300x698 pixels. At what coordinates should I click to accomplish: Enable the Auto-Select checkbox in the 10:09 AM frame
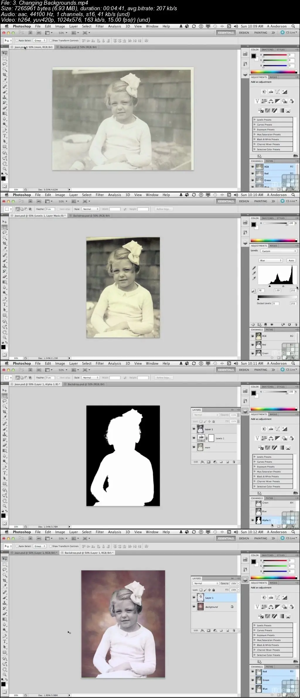pyautogui.click(x=17, y=40)
